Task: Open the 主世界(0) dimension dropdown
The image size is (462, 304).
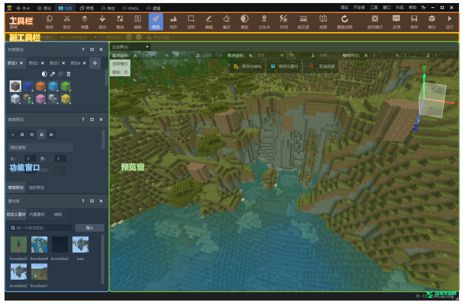Action: [x=130, y=47]
